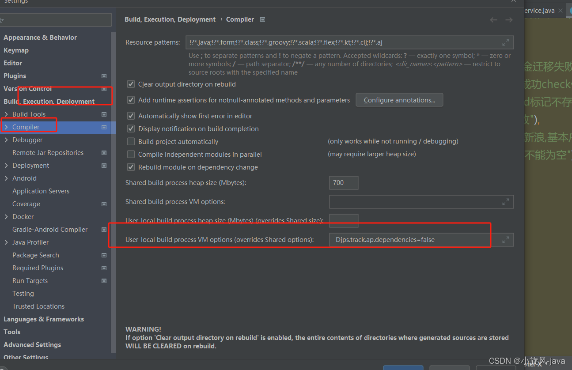Image resolution: width=572 pixels, height=370 pixels.
Task: Select the Editor settings category
Action: coord(13,63)
